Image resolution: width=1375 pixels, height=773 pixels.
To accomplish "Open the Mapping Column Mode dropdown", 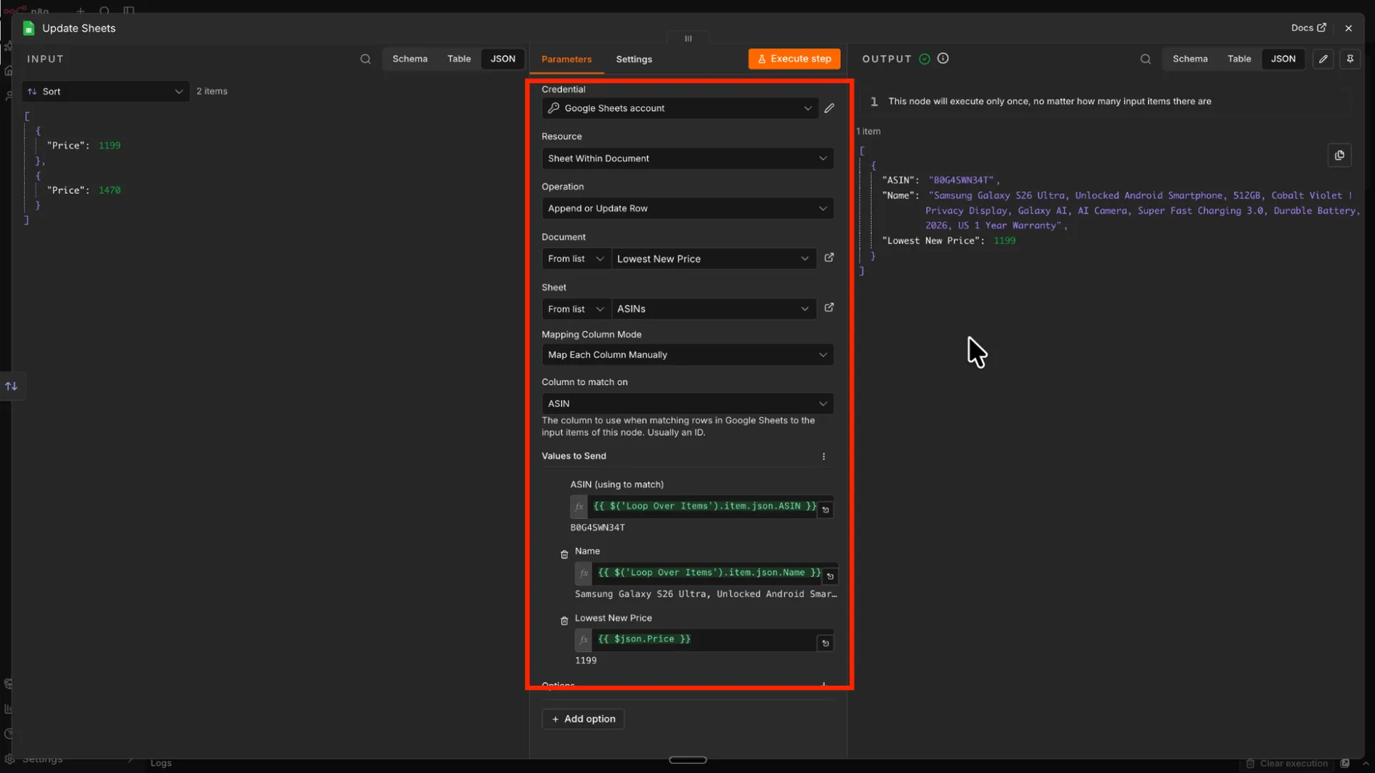I will coord(687,355).
